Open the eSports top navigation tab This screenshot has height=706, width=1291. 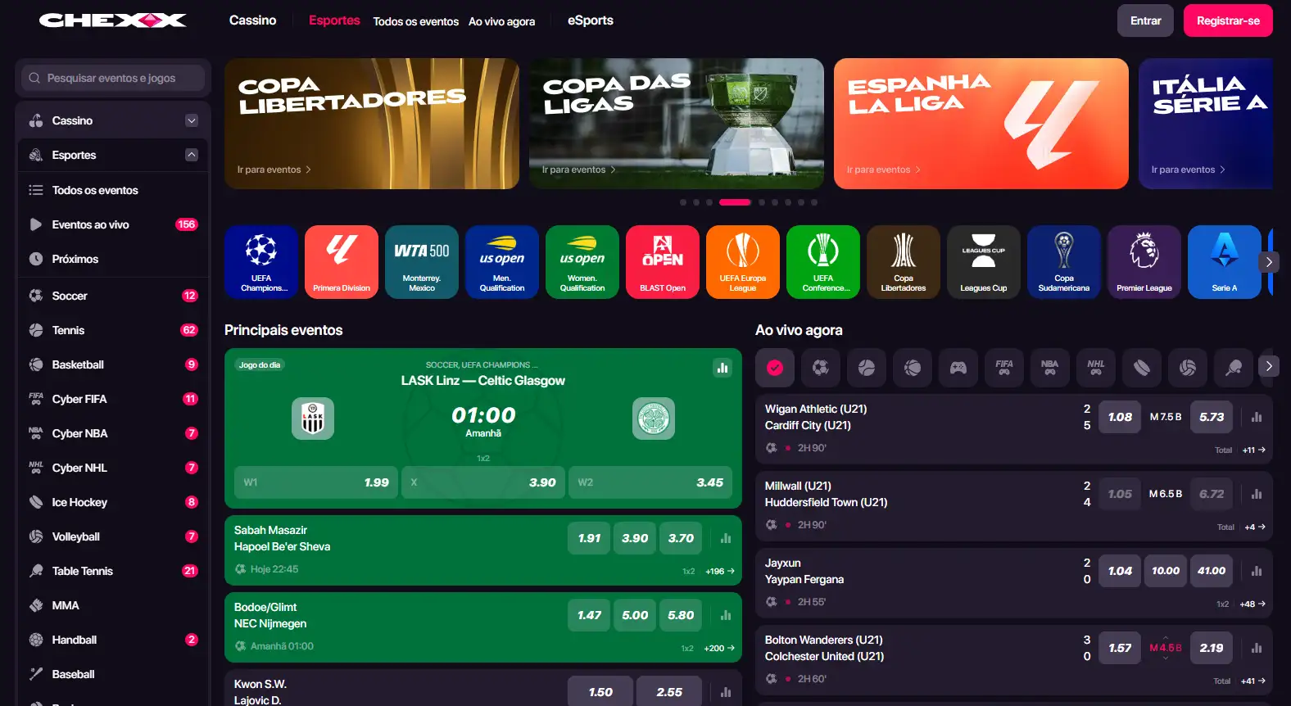(x=591, y=20)
